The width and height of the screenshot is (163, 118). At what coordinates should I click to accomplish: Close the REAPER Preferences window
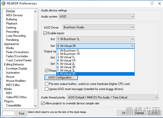click(160, 3)
